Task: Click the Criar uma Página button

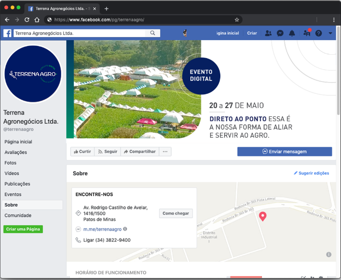Action: 23,229
